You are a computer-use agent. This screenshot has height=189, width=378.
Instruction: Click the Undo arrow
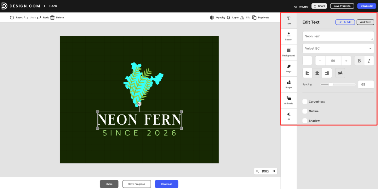26,18
